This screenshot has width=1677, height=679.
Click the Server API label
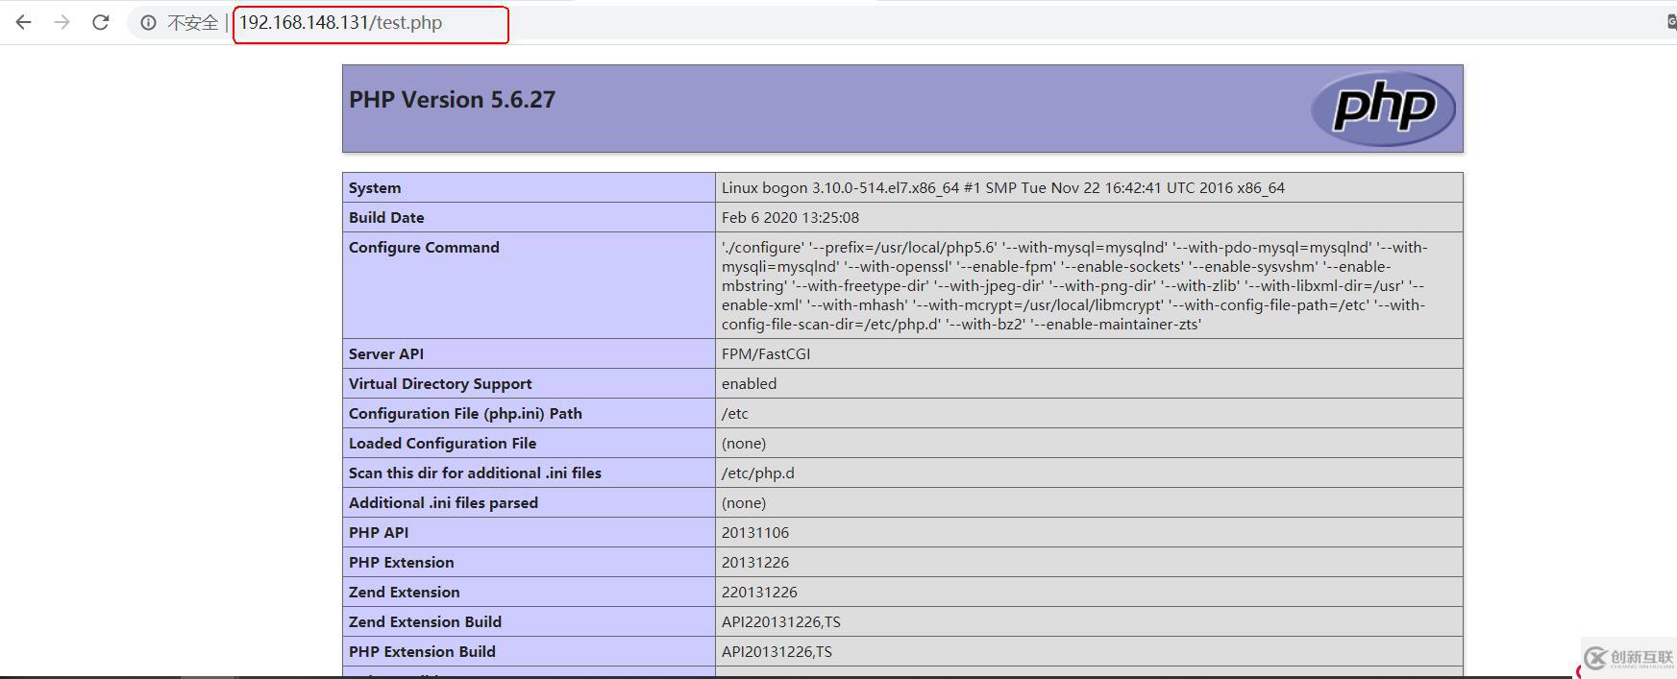(x=386, y=354)
